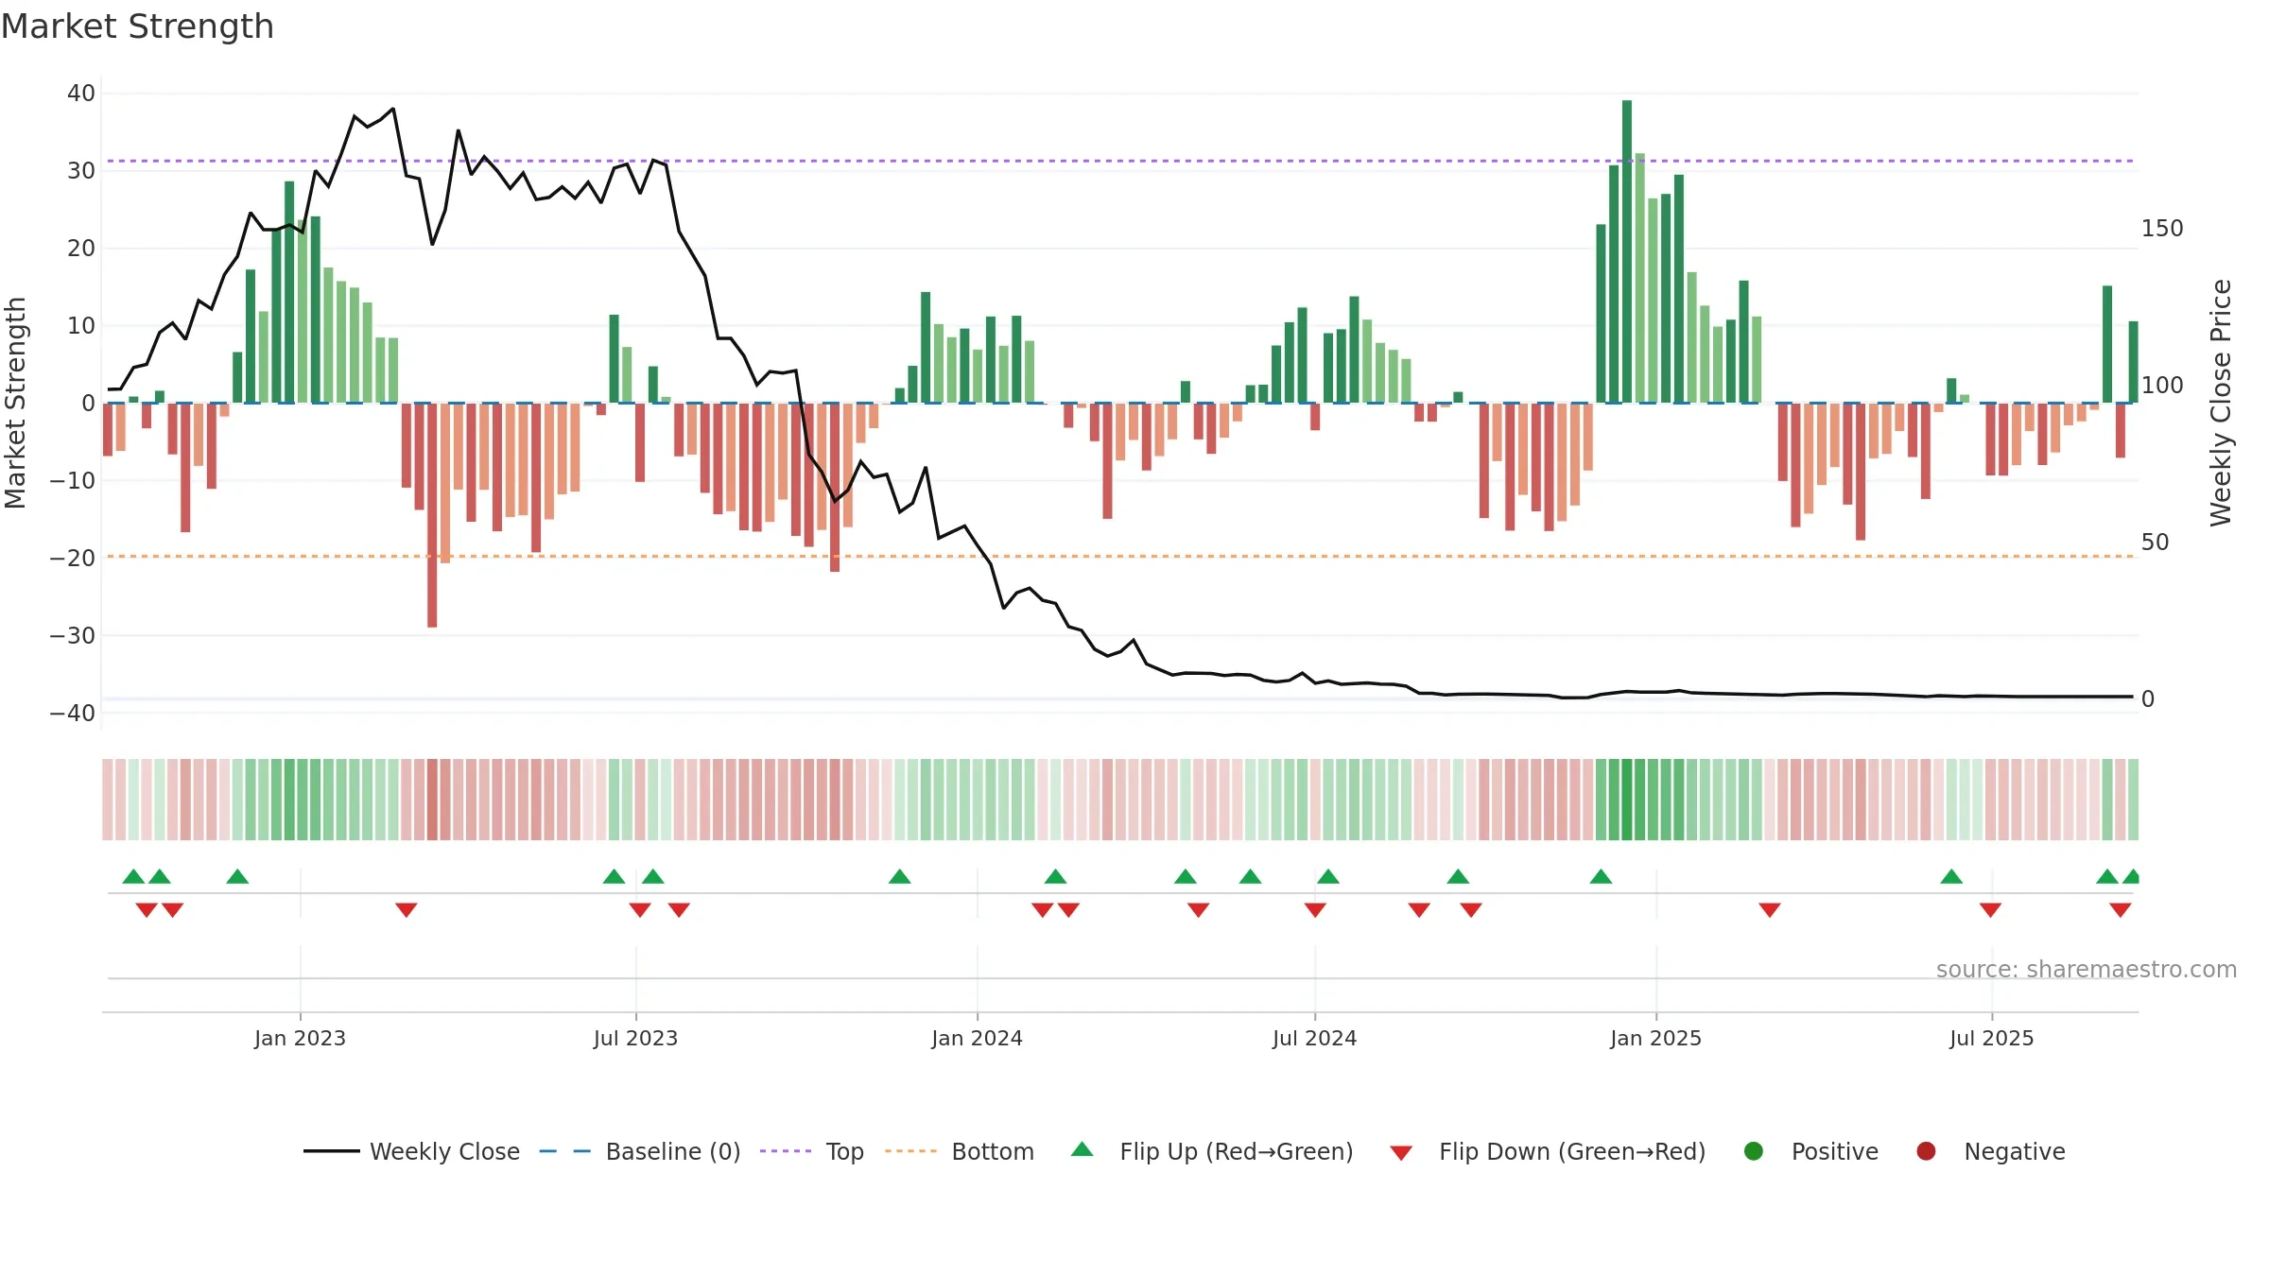This screenshot has width=2269, height=1276.
Task: Click the orange dotted Bottom threshold line
Action: [x=1120, y=556]
